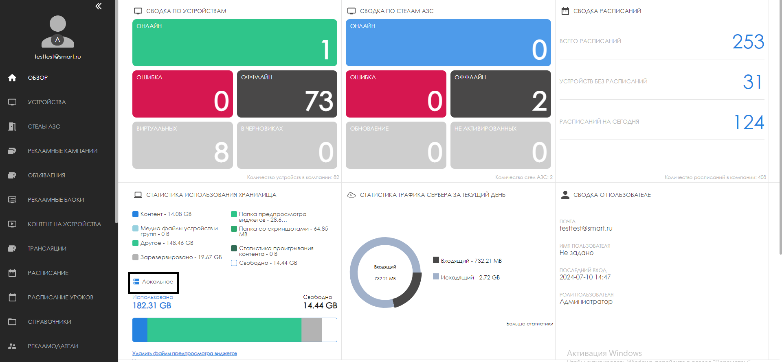The image size is (782, 362).
Task: Toggle the Свободно legend box
Action: point(234,263)
